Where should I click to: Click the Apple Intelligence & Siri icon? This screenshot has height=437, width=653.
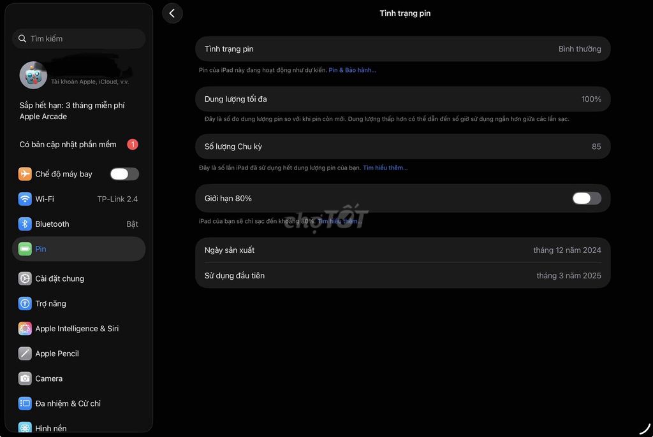point(25,329)
